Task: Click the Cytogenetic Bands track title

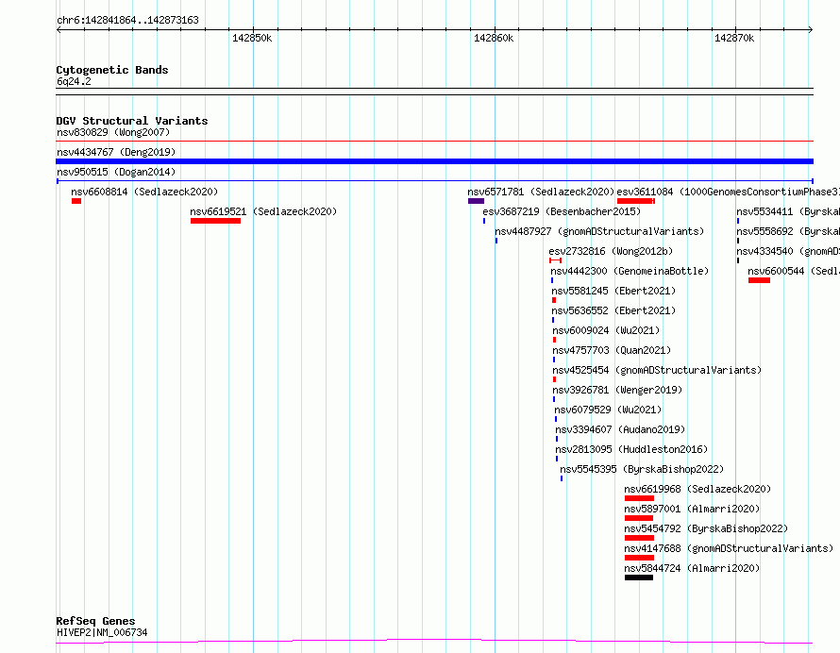Action: 111,70
